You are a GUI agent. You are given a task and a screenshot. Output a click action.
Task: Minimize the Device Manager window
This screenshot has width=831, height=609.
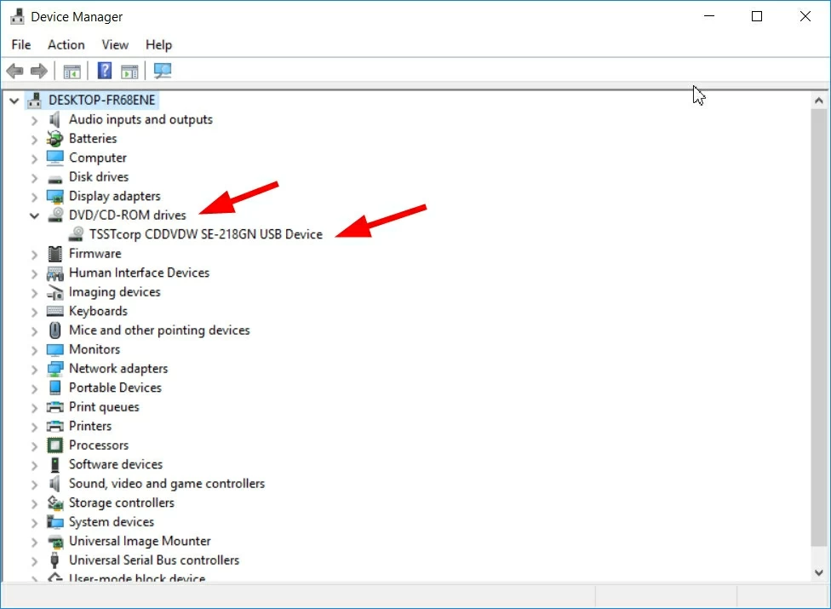tap(709, 16)
